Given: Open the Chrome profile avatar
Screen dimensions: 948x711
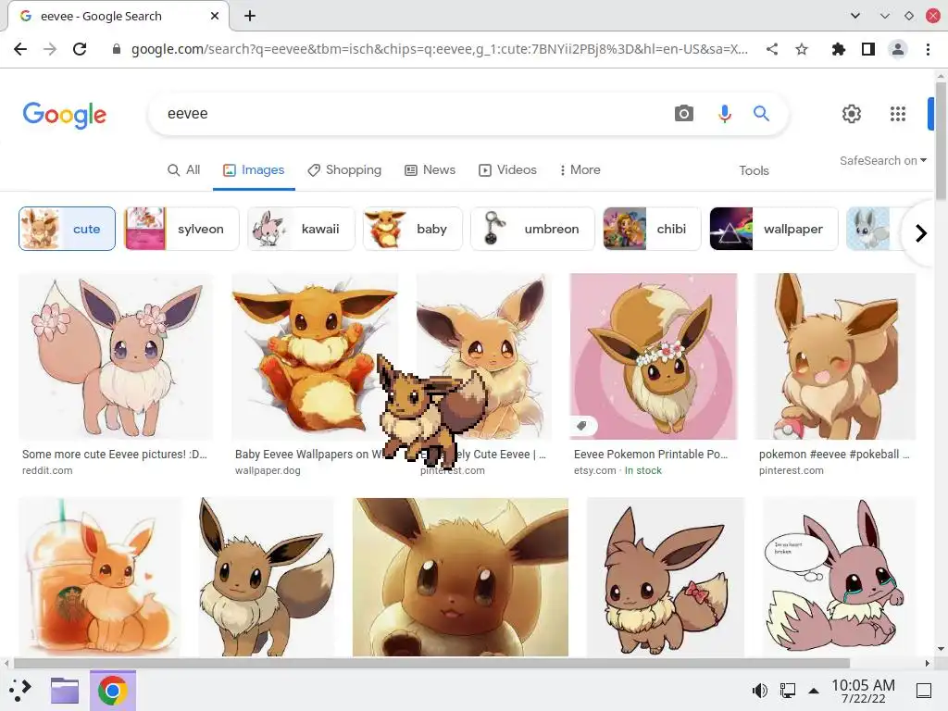Looking at the screenshot, I should (898, 49).
